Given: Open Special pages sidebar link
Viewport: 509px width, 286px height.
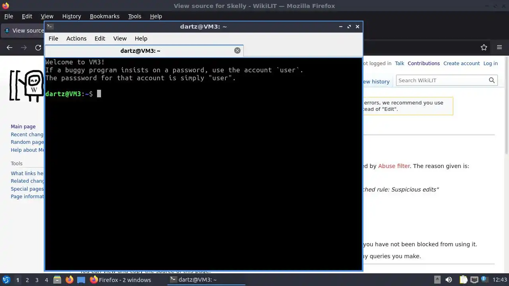Looking at the screenshot, I should tap(27, 189).
